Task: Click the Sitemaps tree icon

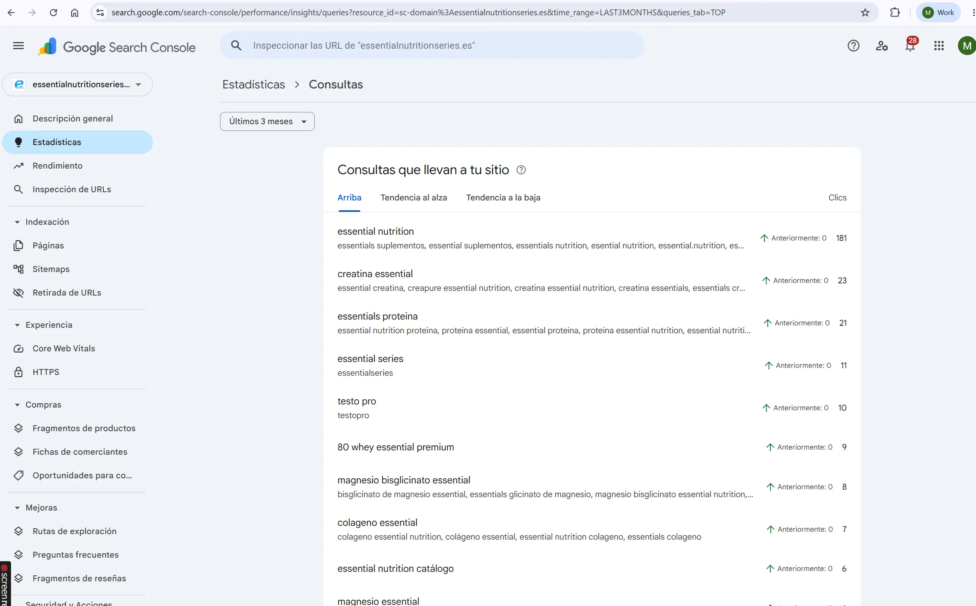Action: [x=18, y=269]
